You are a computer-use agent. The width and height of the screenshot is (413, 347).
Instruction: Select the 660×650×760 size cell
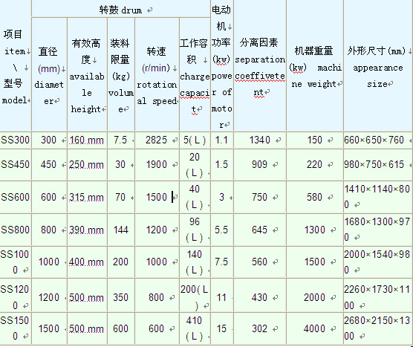pos(378,140)
